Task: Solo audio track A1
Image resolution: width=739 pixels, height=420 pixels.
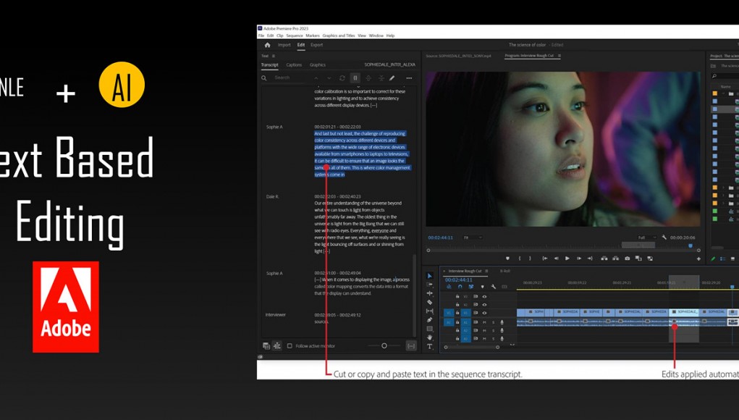Action: click(494, 322)
